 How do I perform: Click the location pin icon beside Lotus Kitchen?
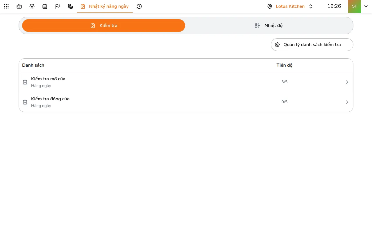pos(270,6)
